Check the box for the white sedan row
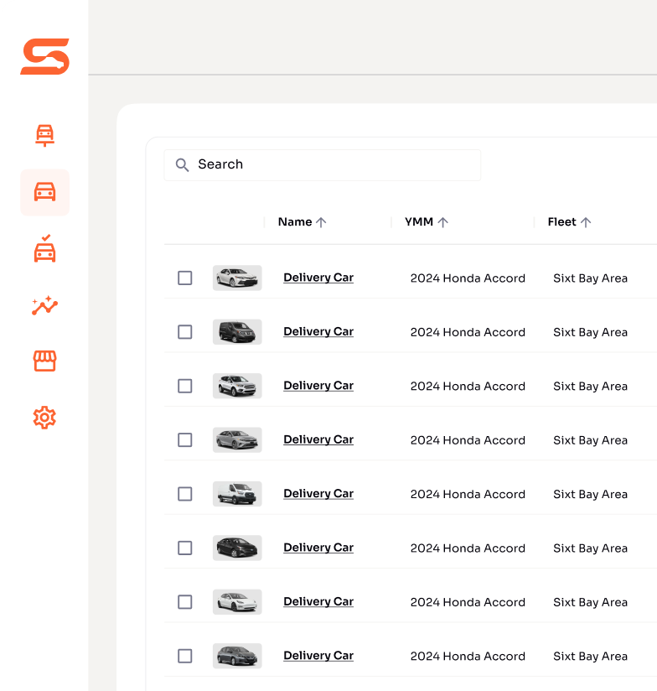Viewport: 657px width, 691px height. [185, 278]
